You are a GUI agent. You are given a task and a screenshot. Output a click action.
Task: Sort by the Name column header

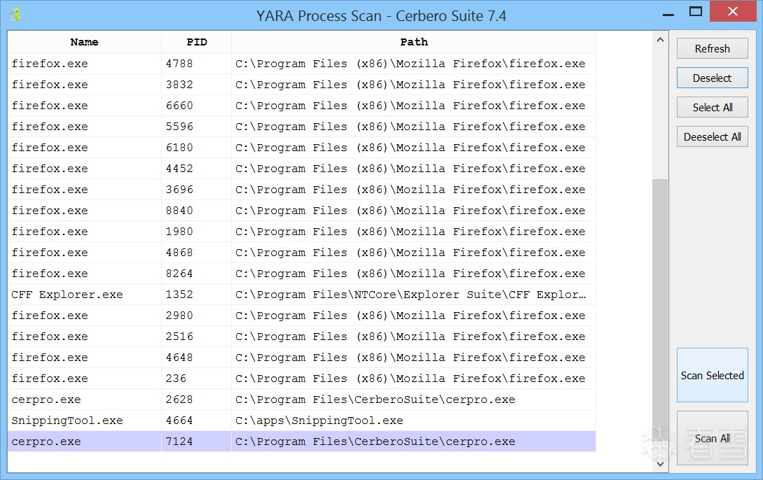[x=85, y=42]
